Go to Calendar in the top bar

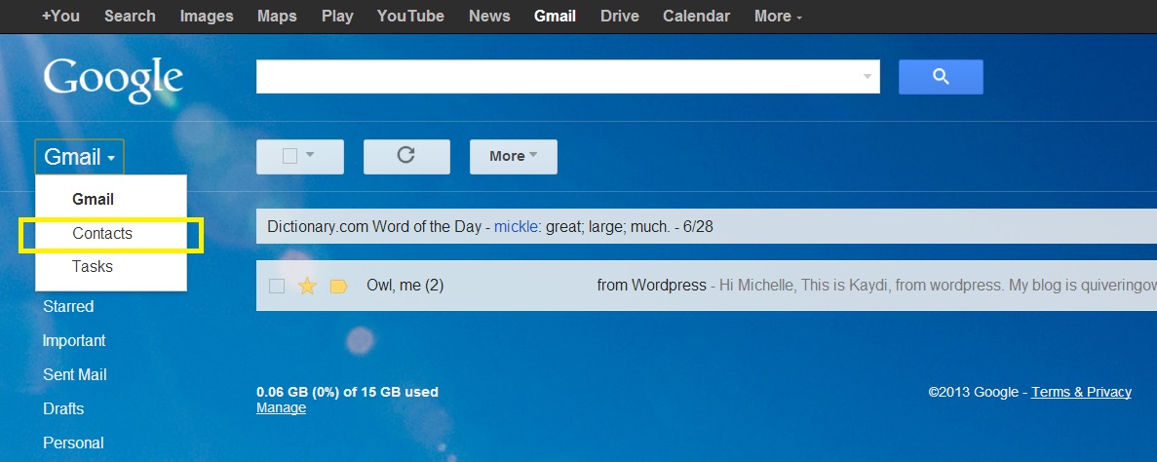(696, 16)
